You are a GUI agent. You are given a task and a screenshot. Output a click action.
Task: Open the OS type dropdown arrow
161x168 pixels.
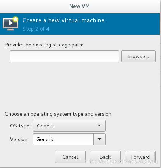coord(99,126)
